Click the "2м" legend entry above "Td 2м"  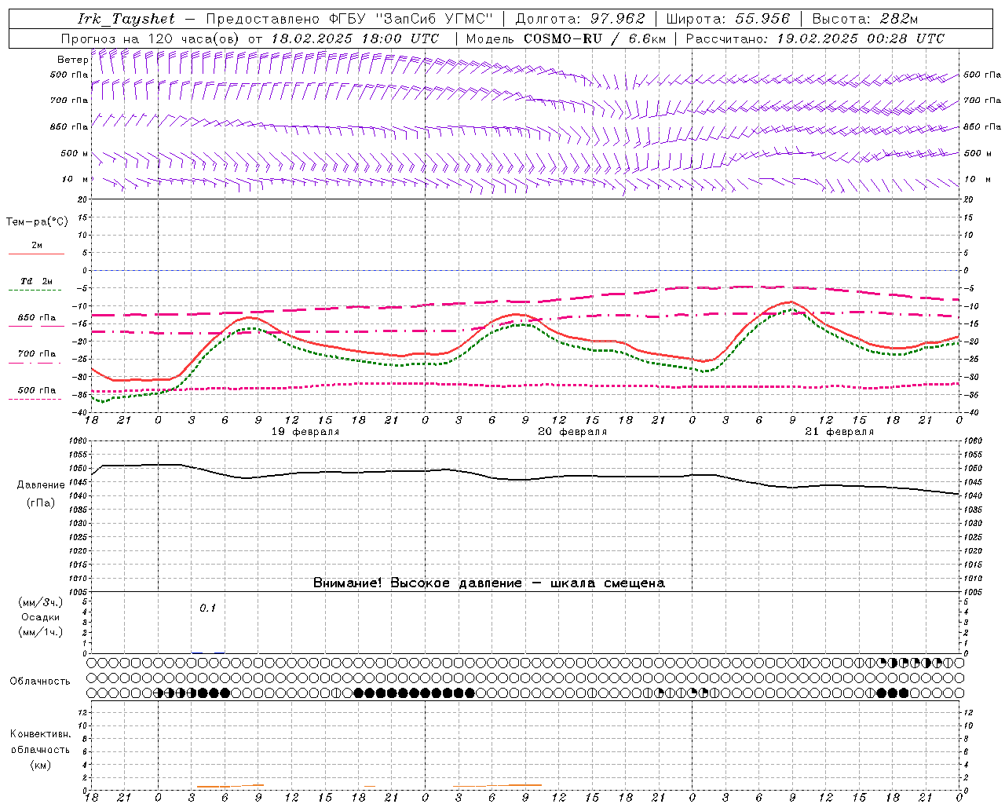pyautogui.click(x=37, y=246)
